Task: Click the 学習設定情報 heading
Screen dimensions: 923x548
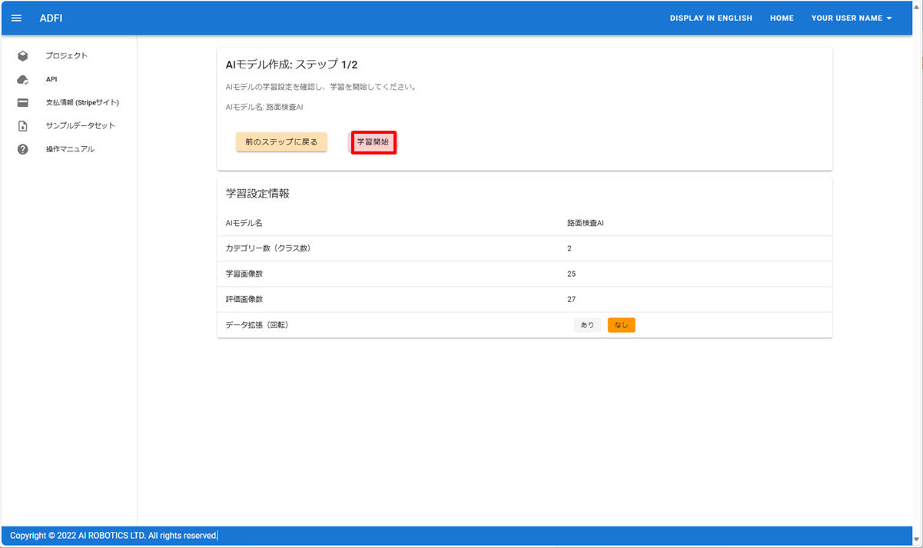Action: (257, 194)
